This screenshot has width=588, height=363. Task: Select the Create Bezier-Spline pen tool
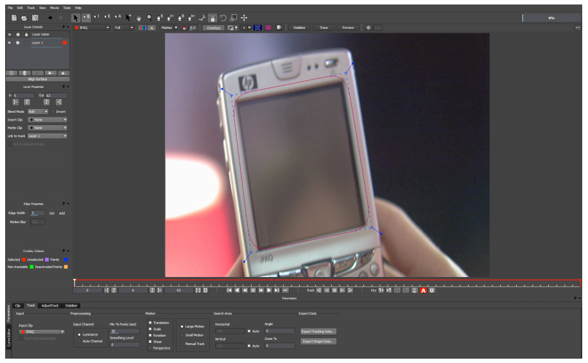[x=181, y=17]
